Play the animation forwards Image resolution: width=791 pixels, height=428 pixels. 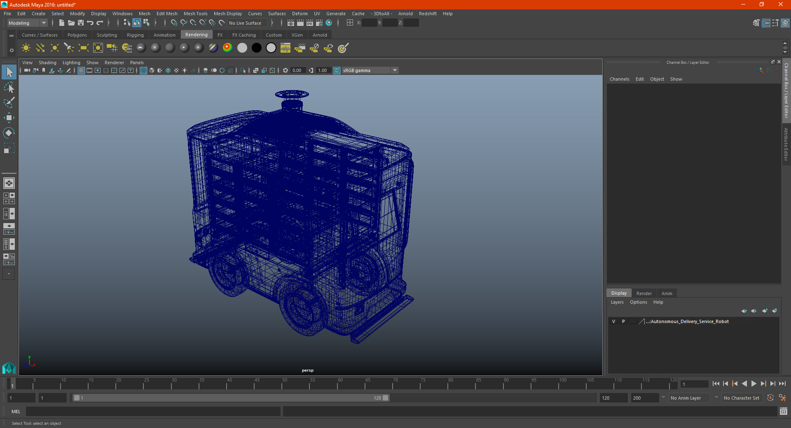point(754,384)
